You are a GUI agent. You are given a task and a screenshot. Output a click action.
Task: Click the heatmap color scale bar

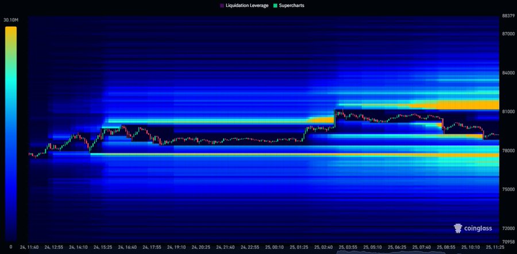click(x=11, y=134)
